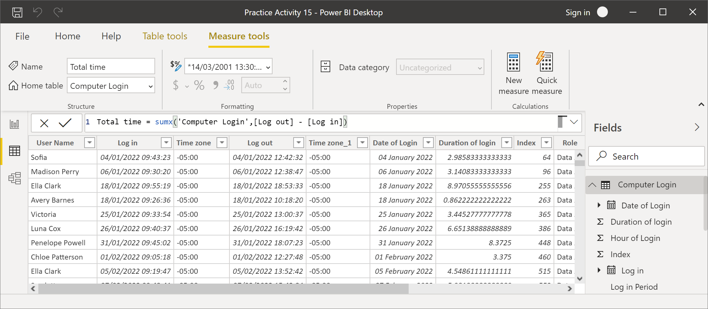Screen dimensions: 708x309
Task: Expand the Log in field hierarchy
Action: [599, 270]
